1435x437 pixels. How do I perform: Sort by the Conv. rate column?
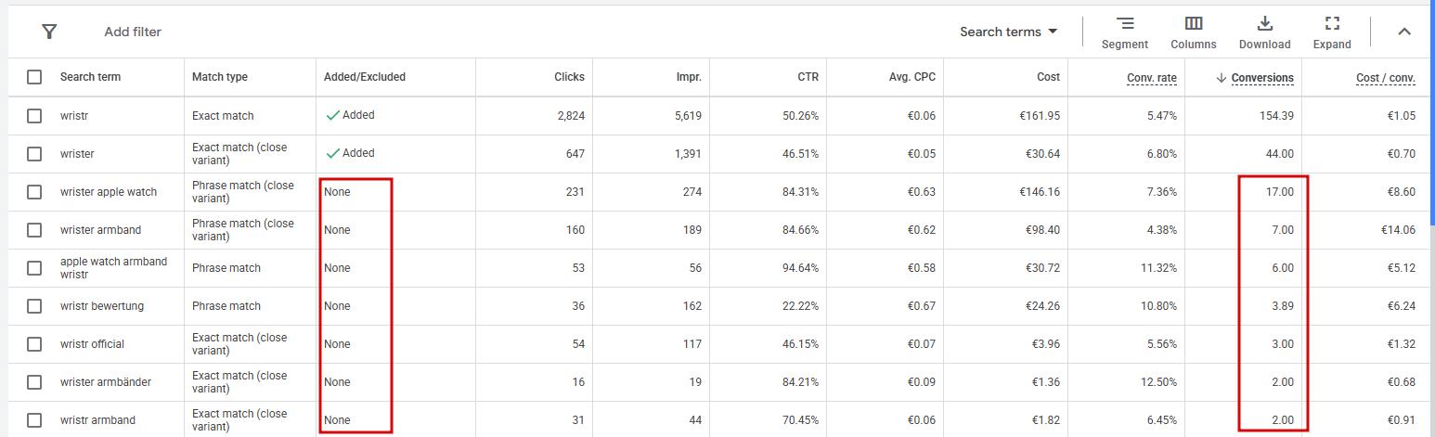click(1151, 77)
